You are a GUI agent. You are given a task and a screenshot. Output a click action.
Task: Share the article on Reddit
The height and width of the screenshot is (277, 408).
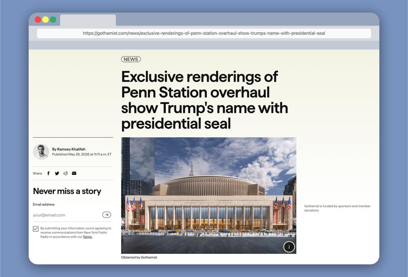coord(66,173)
